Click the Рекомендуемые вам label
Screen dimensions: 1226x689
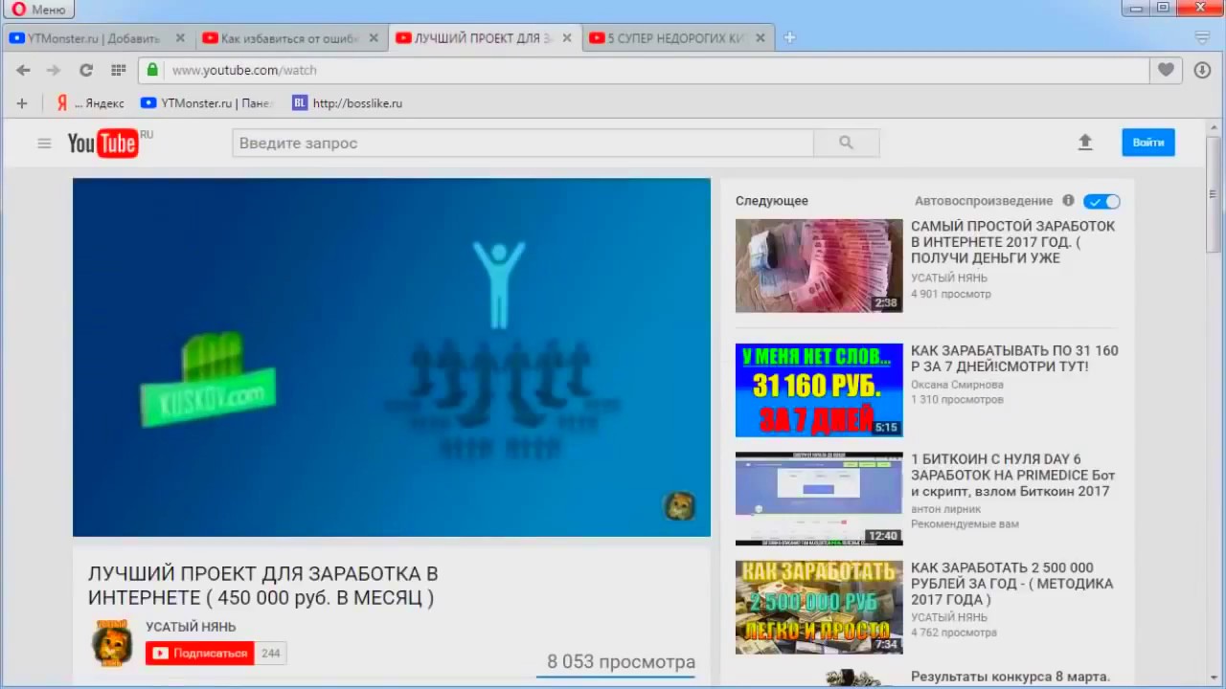pyautogui.click(x=965, y=524)
